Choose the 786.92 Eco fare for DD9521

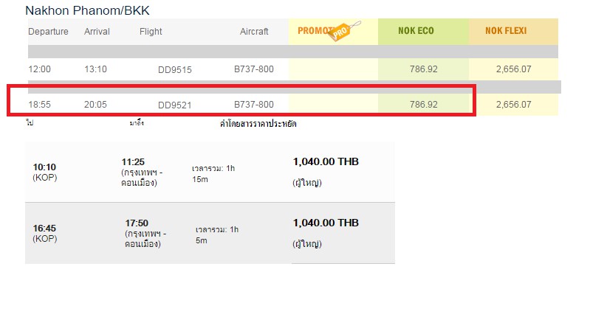(x=424, y=105)
